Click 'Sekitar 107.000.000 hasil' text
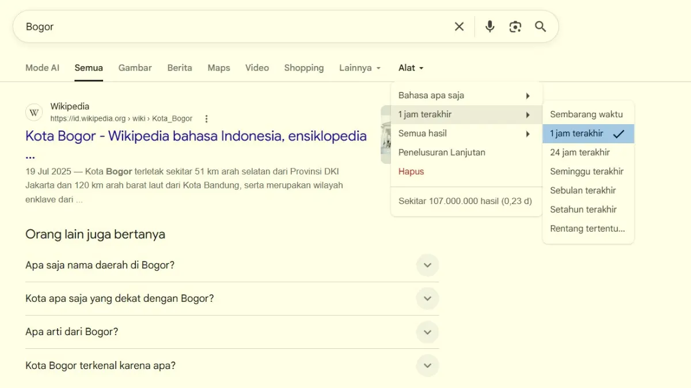691x388 pixels. click(465, 201)
